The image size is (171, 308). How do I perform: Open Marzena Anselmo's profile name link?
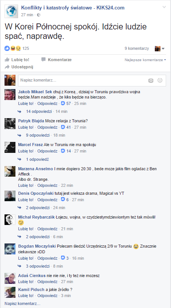[35, 169]
